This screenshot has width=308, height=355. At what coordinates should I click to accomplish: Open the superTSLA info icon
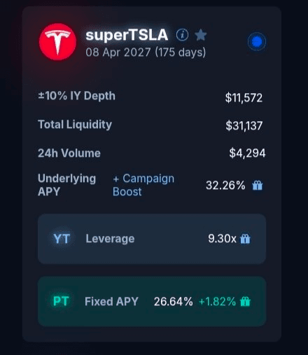pyautogui.click(x=182, y=35)
